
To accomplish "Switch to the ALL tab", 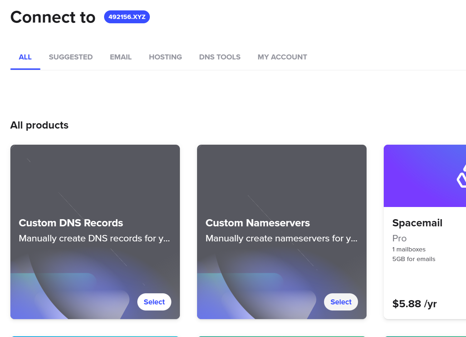I will click(25, 57).
